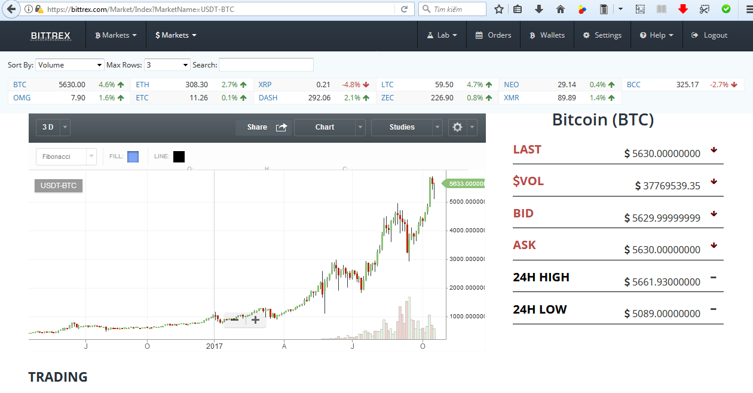Zoom out the chart with minus button
The width and height of the screenshot is (753, 393).
(x=235, y=320)
